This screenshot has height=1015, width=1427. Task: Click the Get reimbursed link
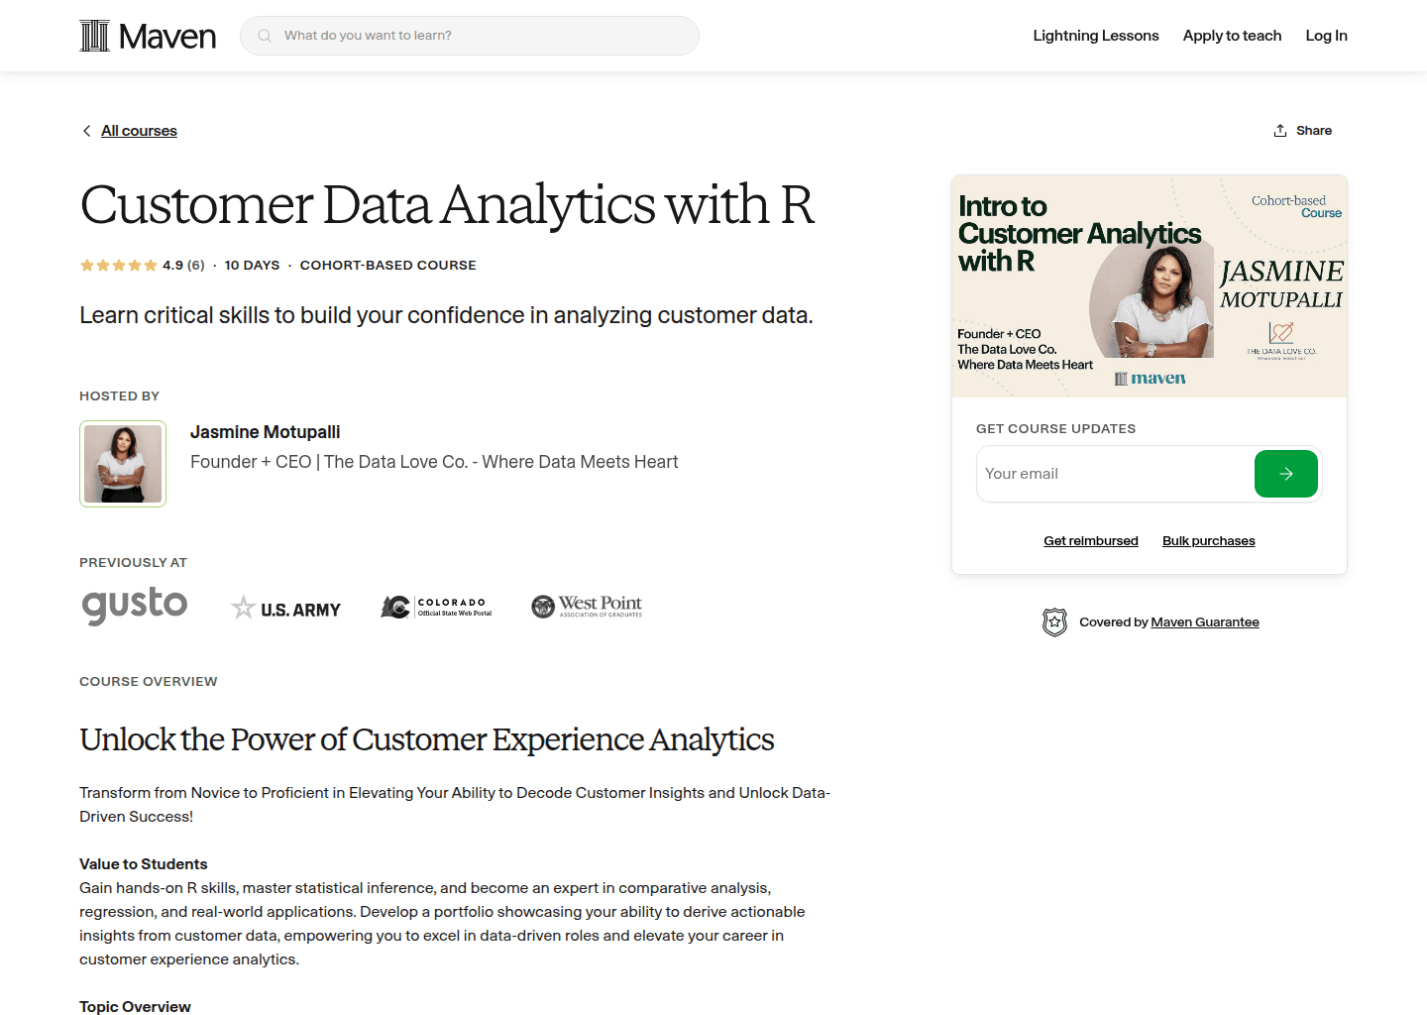click(1091, 540)
